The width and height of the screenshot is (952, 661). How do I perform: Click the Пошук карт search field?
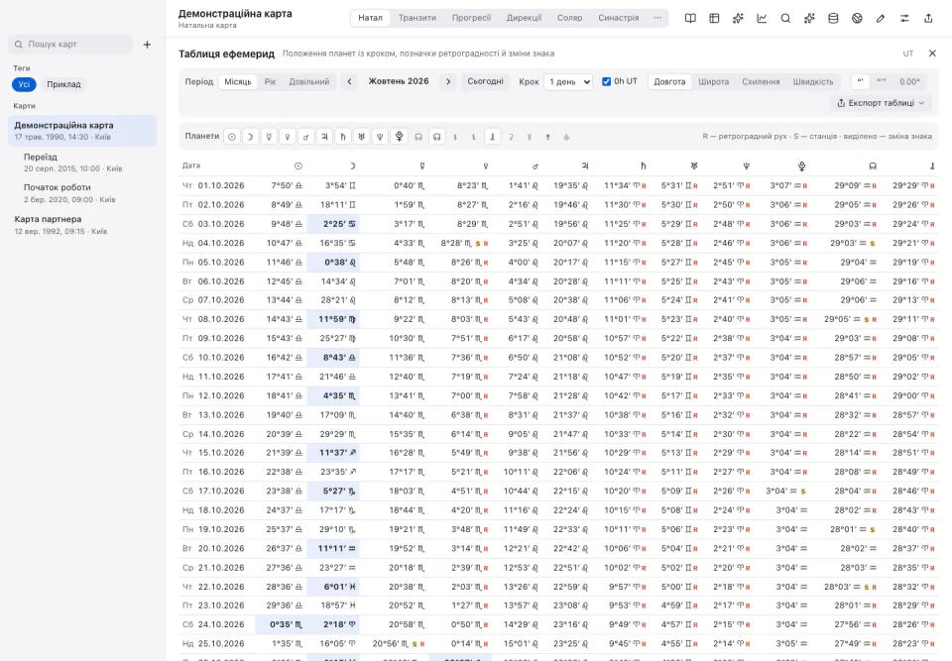tap(70, 45)
